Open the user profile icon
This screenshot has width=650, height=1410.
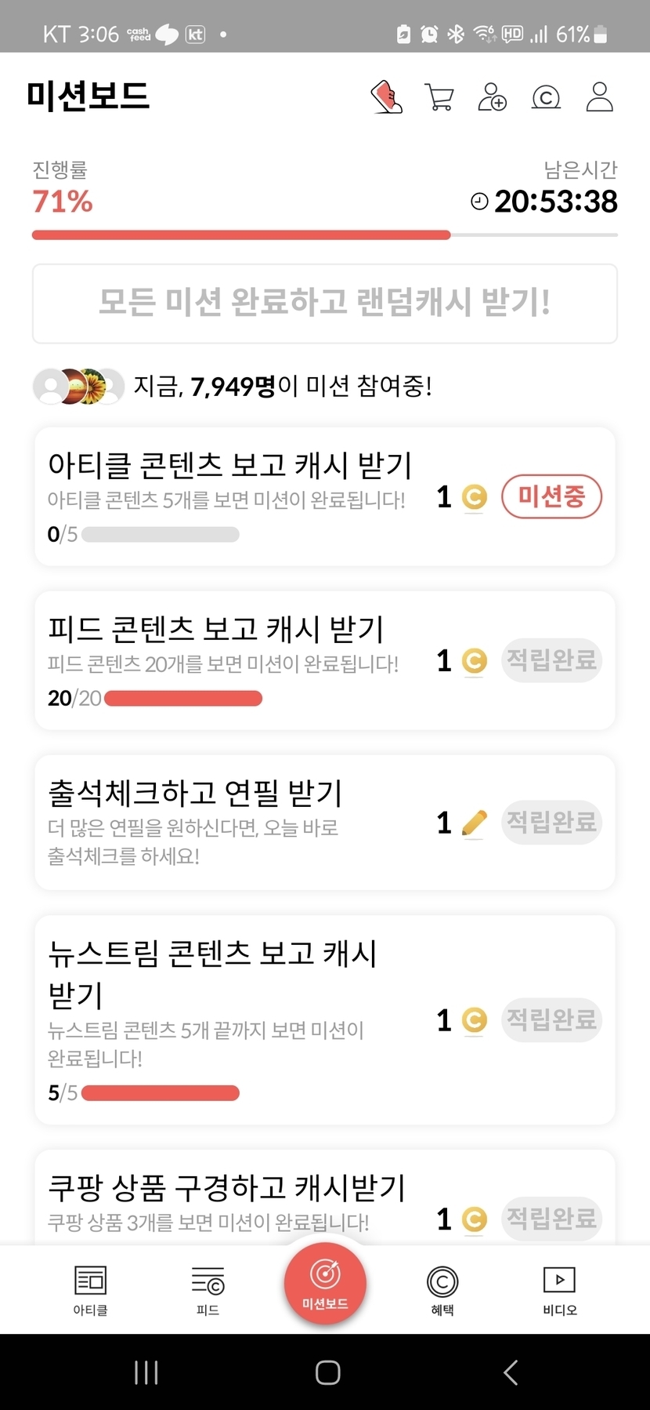click(599, 97)
